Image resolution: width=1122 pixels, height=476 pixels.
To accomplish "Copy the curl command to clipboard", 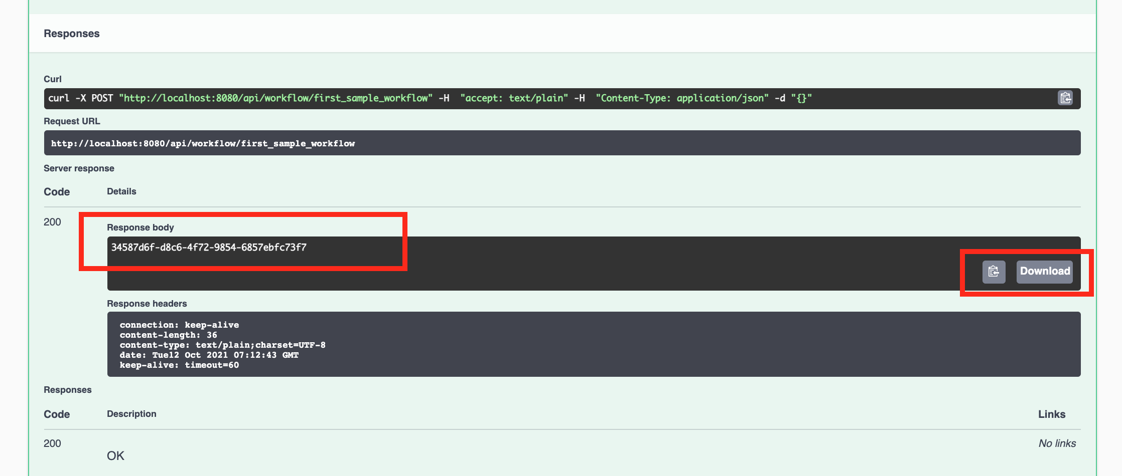I will (x=1065, y=98).
